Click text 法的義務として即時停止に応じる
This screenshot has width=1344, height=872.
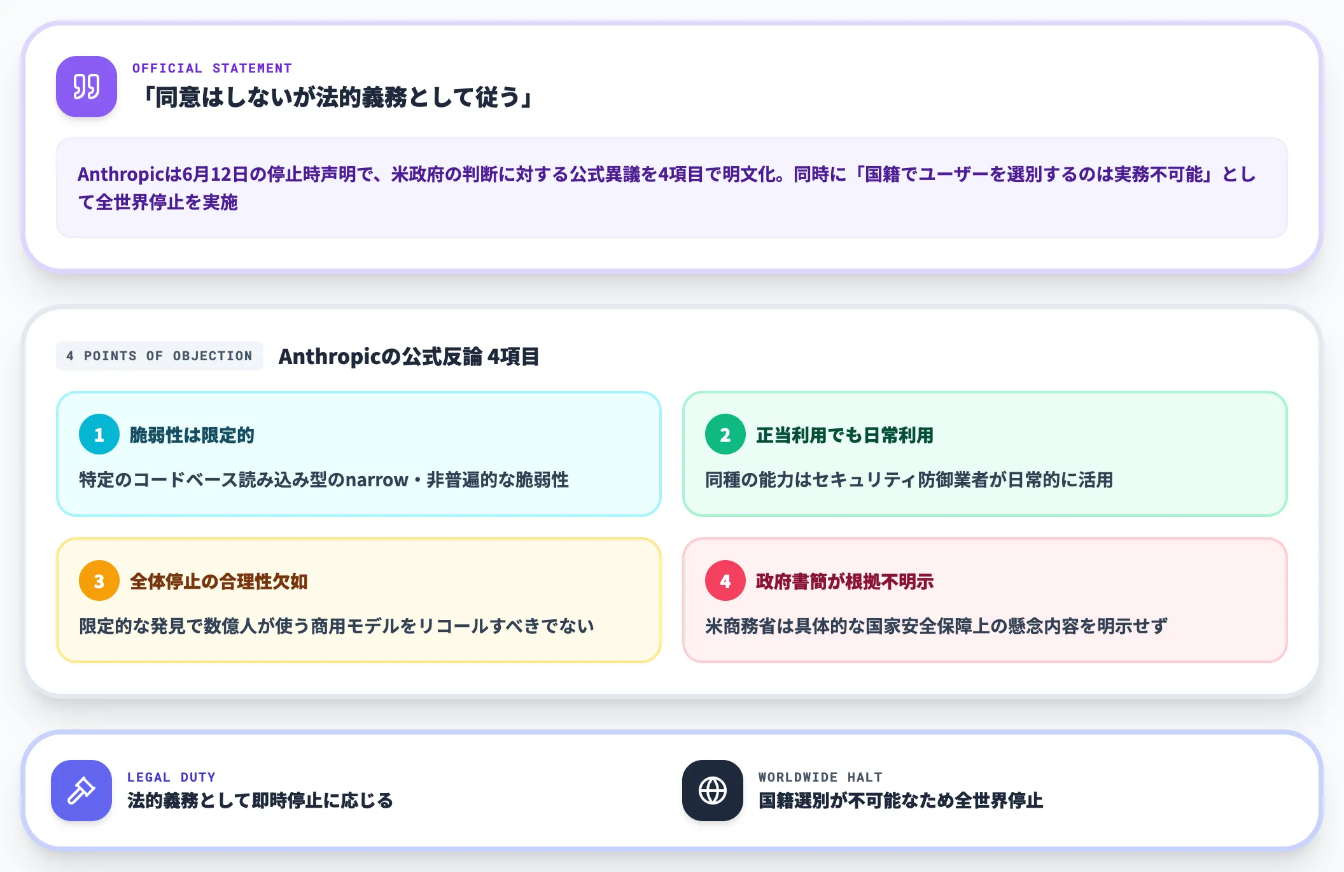[260, 801]
